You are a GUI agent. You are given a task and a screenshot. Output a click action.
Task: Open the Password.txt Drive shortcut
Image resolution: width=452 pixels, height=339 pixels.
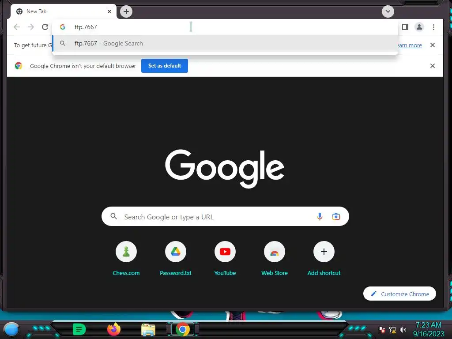176,252
